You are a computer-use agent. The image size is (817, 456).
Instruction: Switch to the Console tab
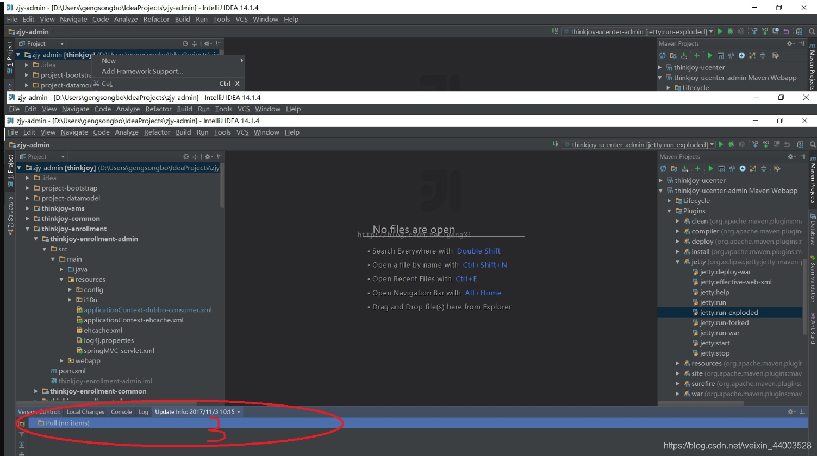121,411
